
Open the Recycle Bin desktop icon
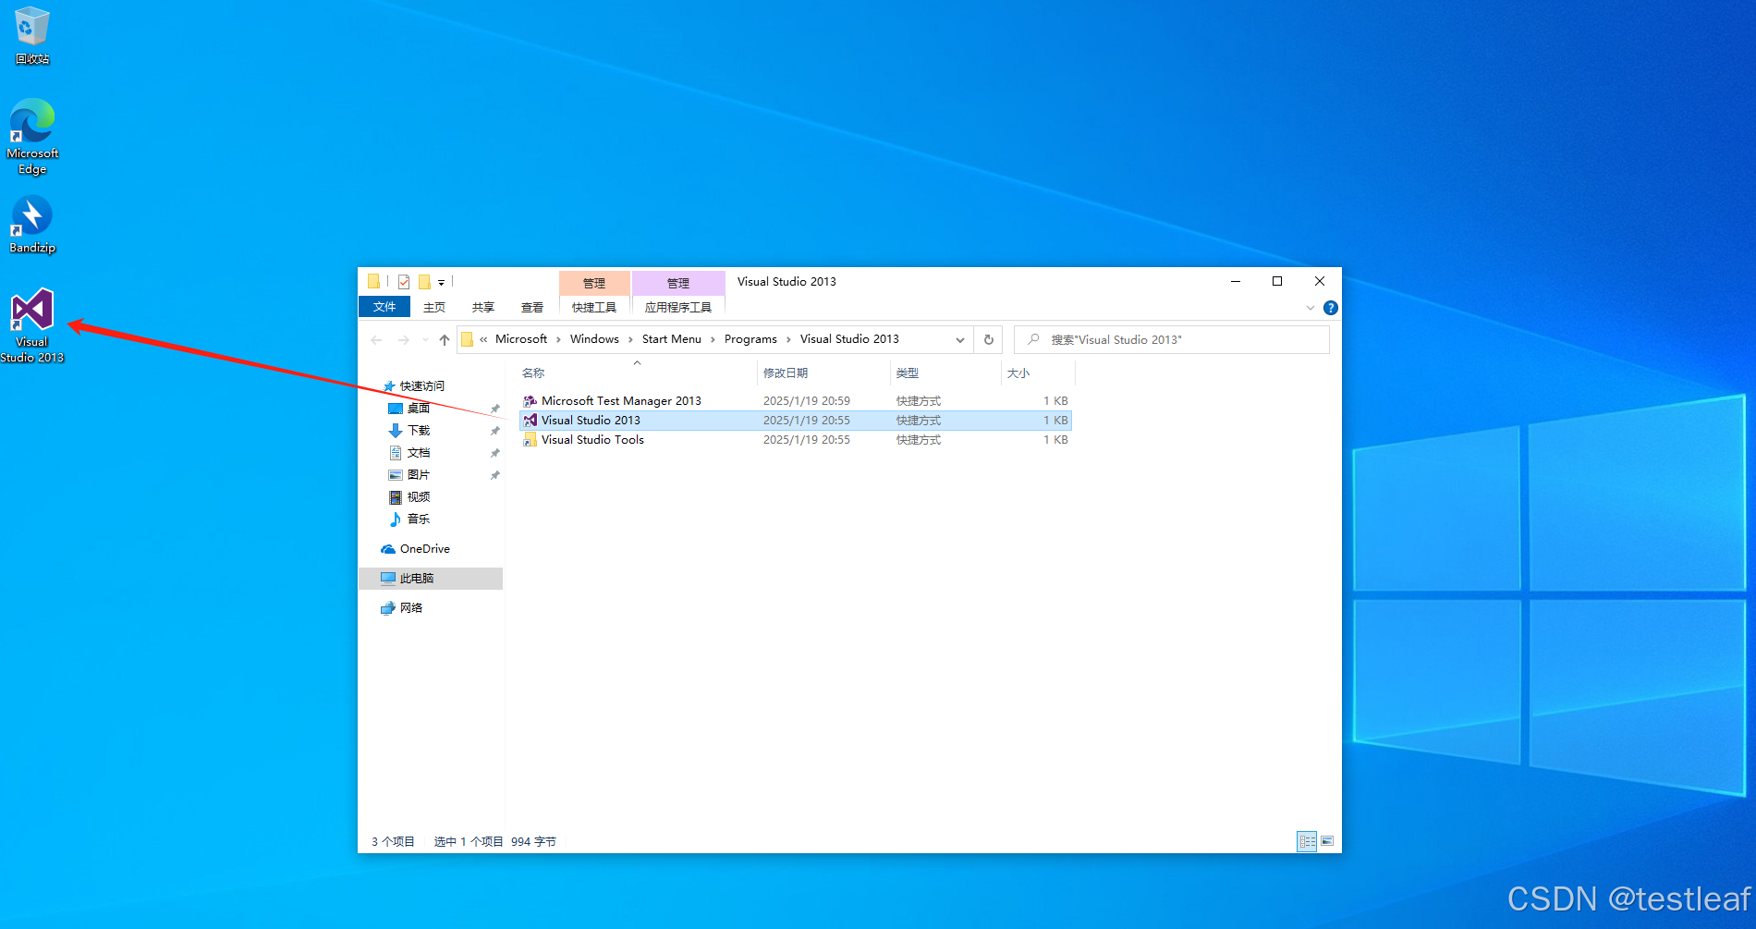pyautogui.click(x=32, y=36)
